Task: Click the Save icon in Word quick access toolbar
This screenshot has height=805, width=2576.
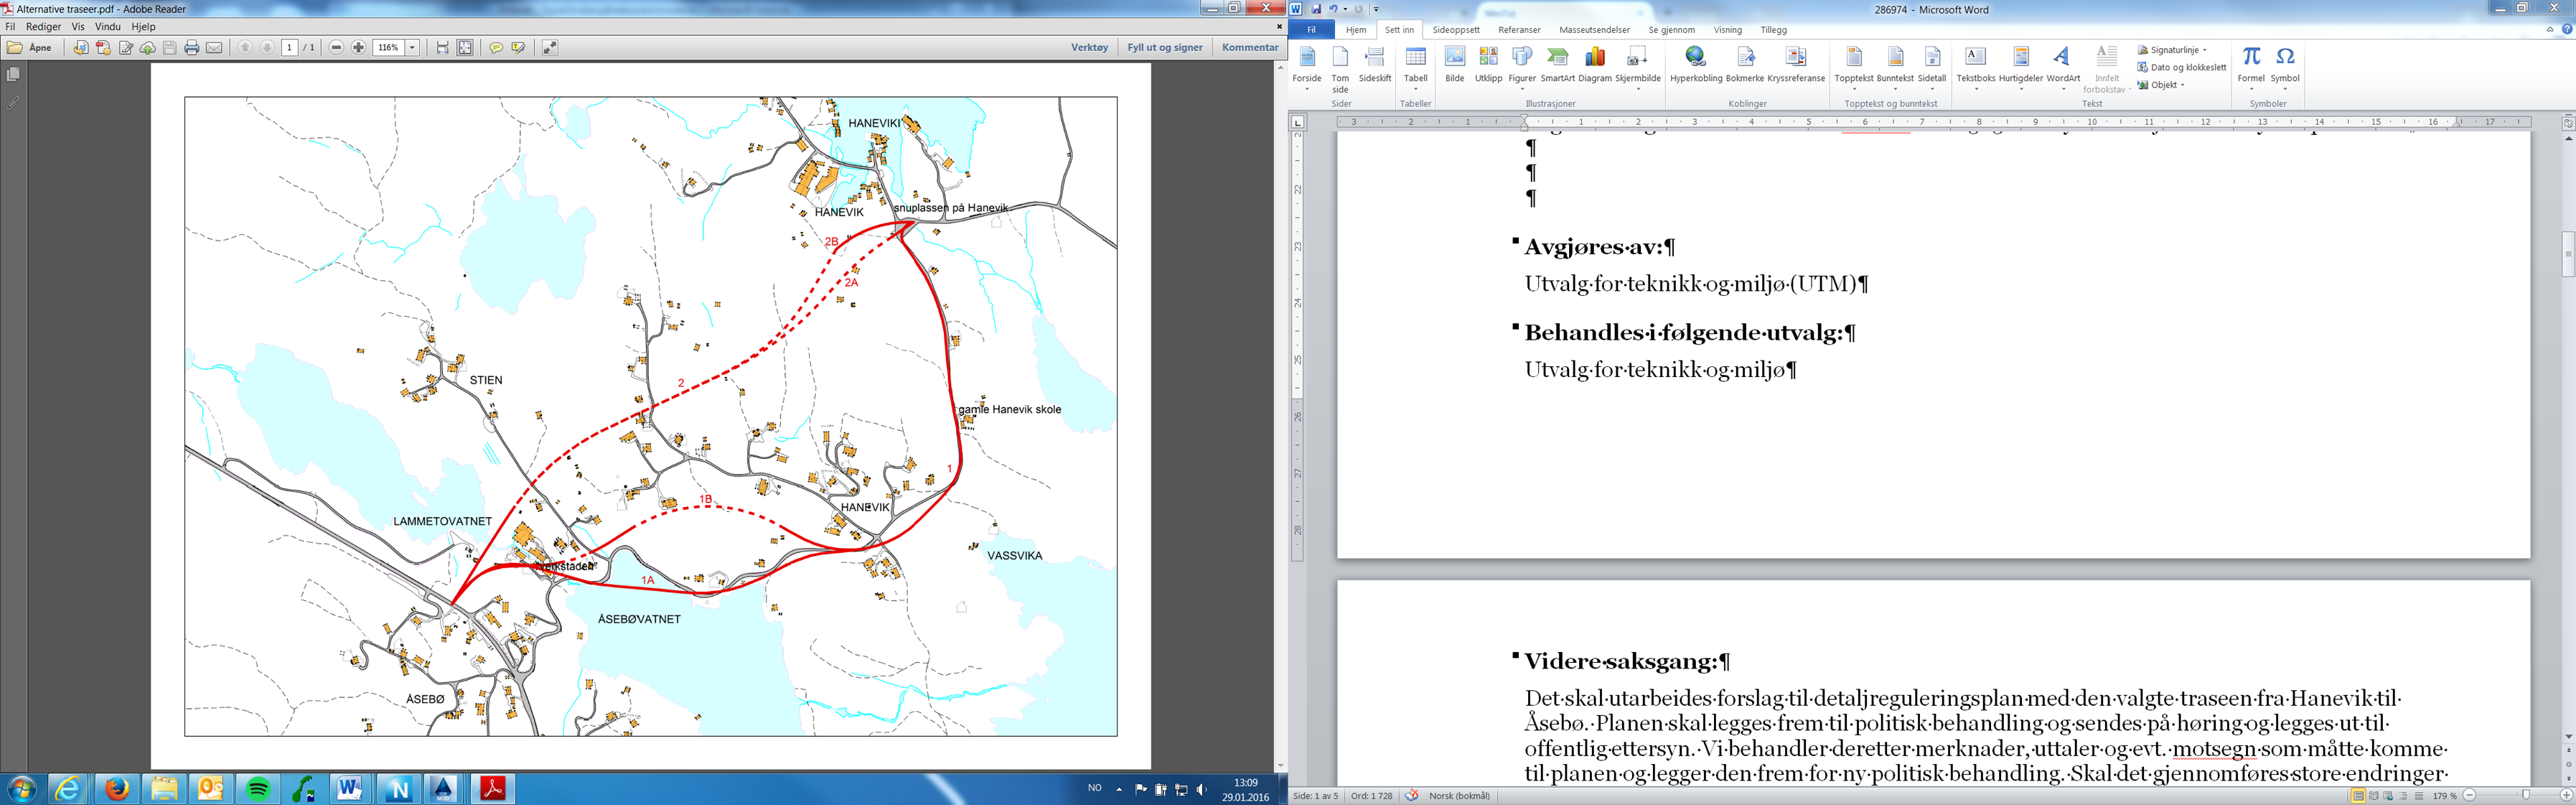Action: [1316, 9]
